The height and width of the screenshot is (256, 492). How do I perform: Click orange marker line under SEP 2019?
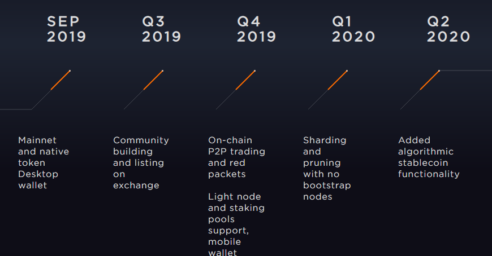pyautogui.click(x=61, y=81)
